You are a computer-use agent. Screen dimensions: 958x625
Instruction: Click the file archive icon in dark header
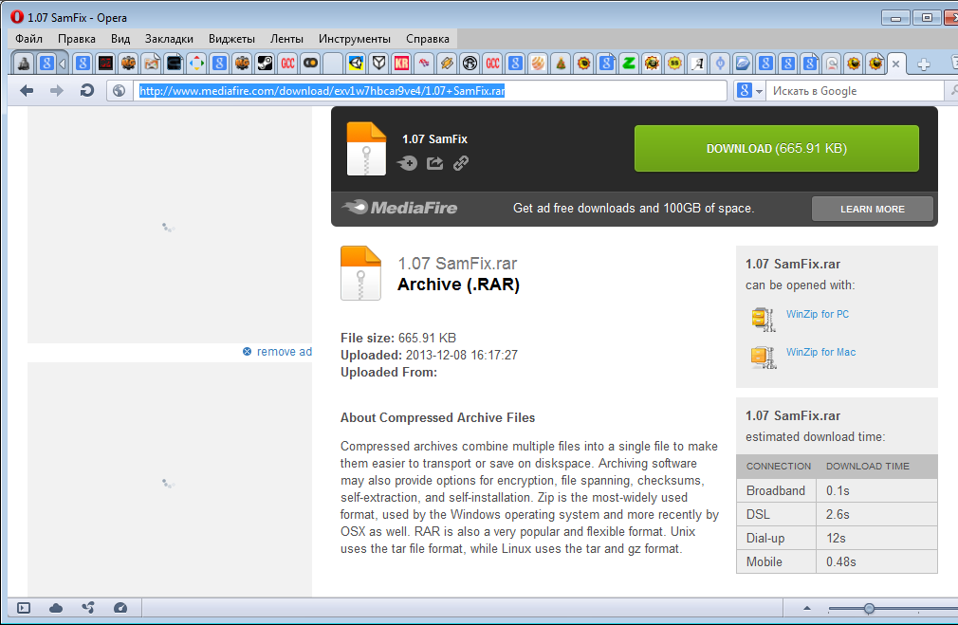pyautogui.click(x=366, y=149)
